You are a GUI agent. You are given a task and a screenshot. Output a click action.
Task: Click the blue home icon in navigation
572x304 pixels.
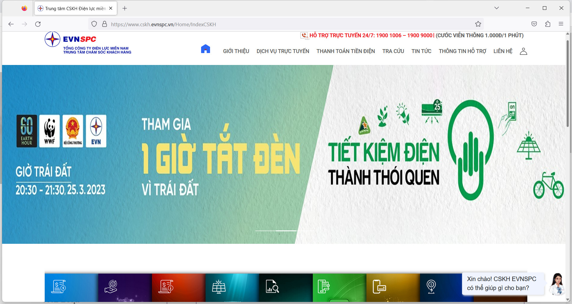tap(206, 49)
